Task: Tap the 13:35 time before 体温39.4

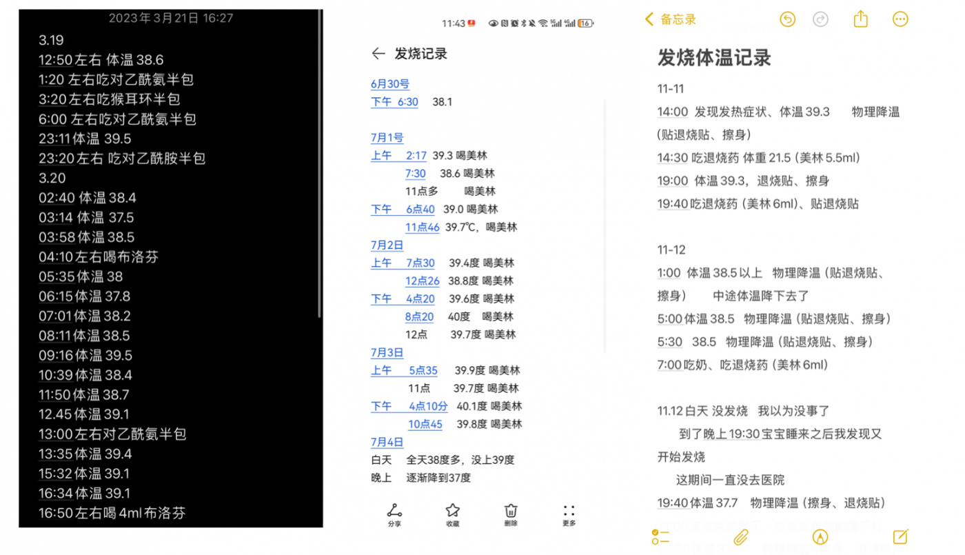Action: (57, 454)
